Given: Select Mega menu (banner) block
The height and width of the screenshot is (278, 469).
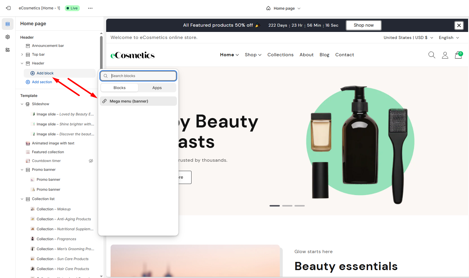Looking at the screenshot, I should (x=138, y=101).
